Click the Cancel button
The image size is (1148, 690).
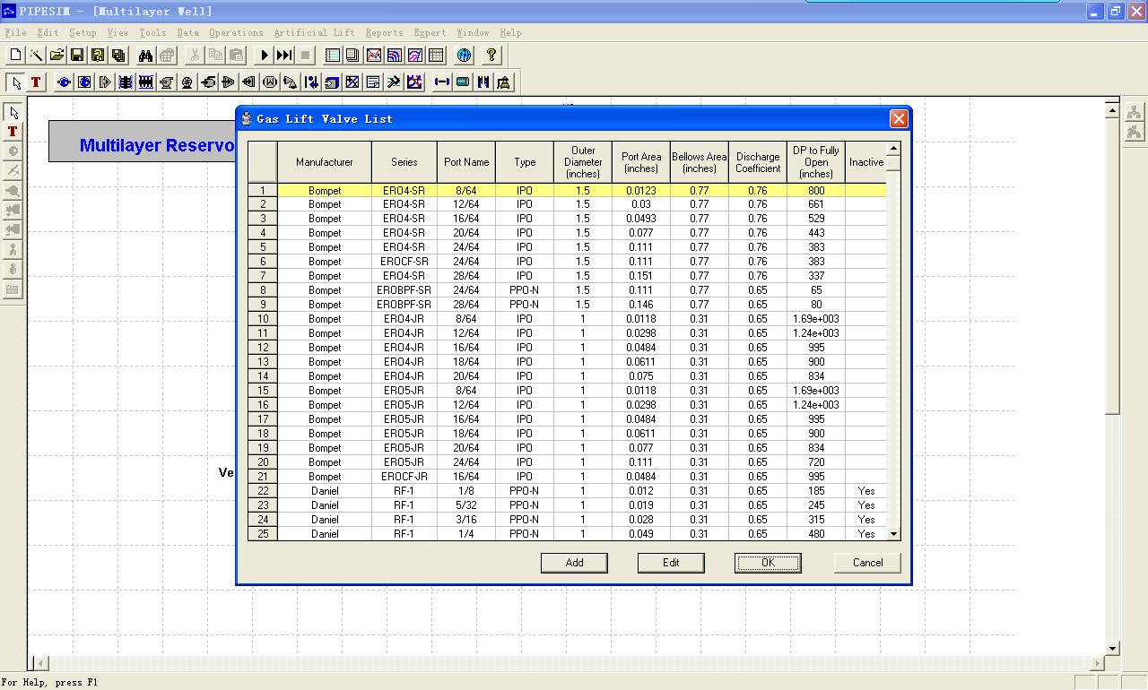pyautogui.click(x=867, y=563)
